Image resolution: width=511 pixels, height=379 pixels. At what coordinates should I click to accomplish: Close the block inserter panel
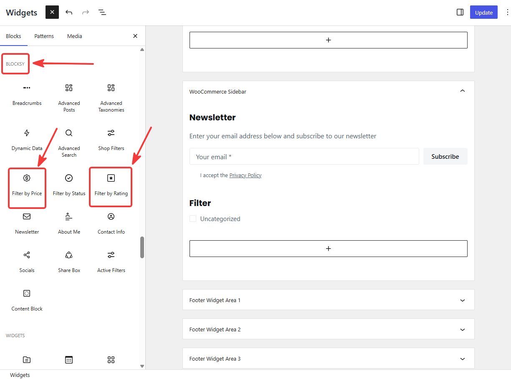click(135, 36)
